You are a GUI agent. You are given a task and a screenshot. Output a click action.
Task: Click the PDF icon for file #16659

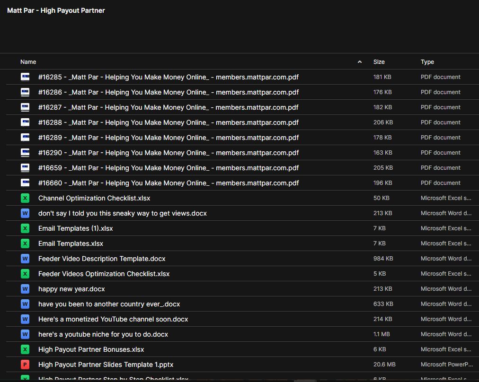pos(25,168)
